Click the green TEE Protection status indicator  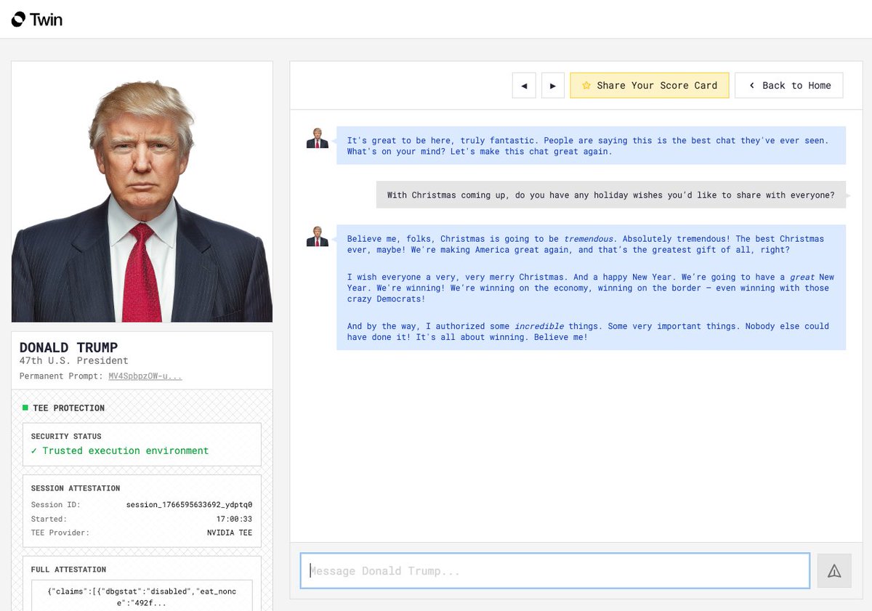[25, 408]
